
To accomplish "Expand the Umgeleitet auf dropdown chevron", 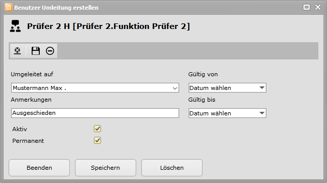I will tap(175, 88).
